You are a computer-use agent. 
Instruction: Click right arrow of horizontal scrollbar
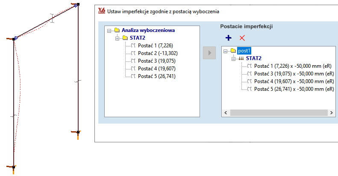tap(331, 113)
